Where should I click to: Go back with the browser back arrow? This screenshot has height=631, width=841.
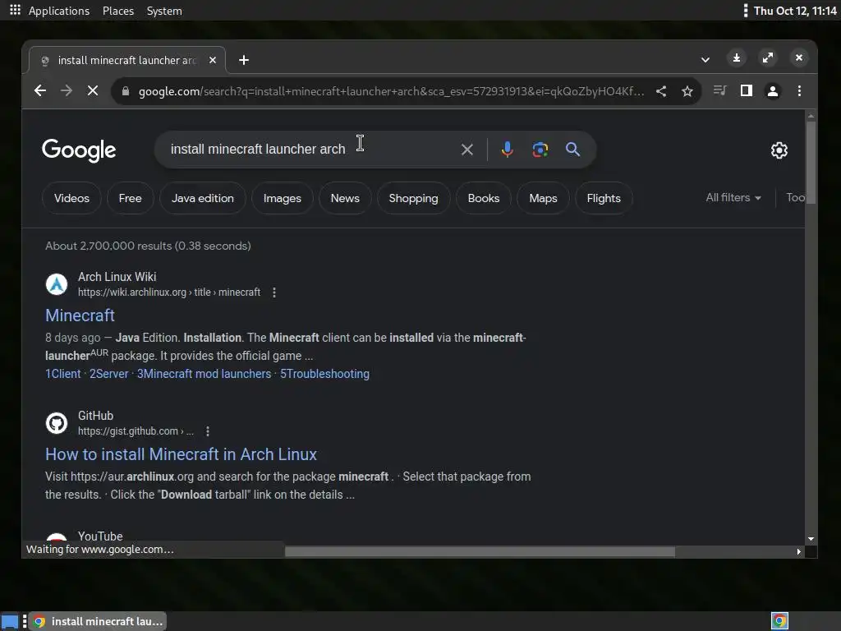[40, 90]
